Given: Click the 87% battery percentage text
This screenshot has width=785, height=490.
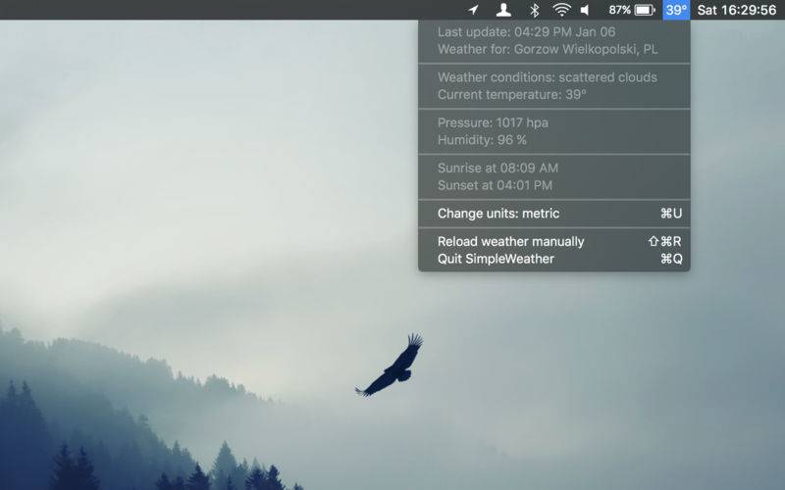Looking at the screenshot, I should tap(619, 10).
